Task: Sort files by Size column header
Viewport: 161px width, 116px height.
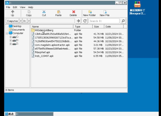Action: coord(98,27)
